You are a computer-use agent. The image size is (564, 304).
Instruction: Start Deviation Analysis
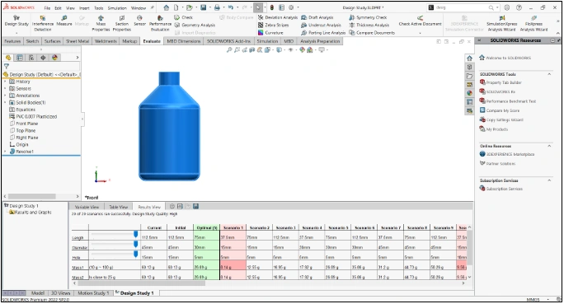pyautogui.click(x=278, y=17)
